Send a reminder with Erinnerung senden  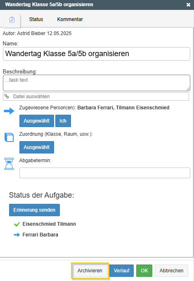(x=34, y=210)
